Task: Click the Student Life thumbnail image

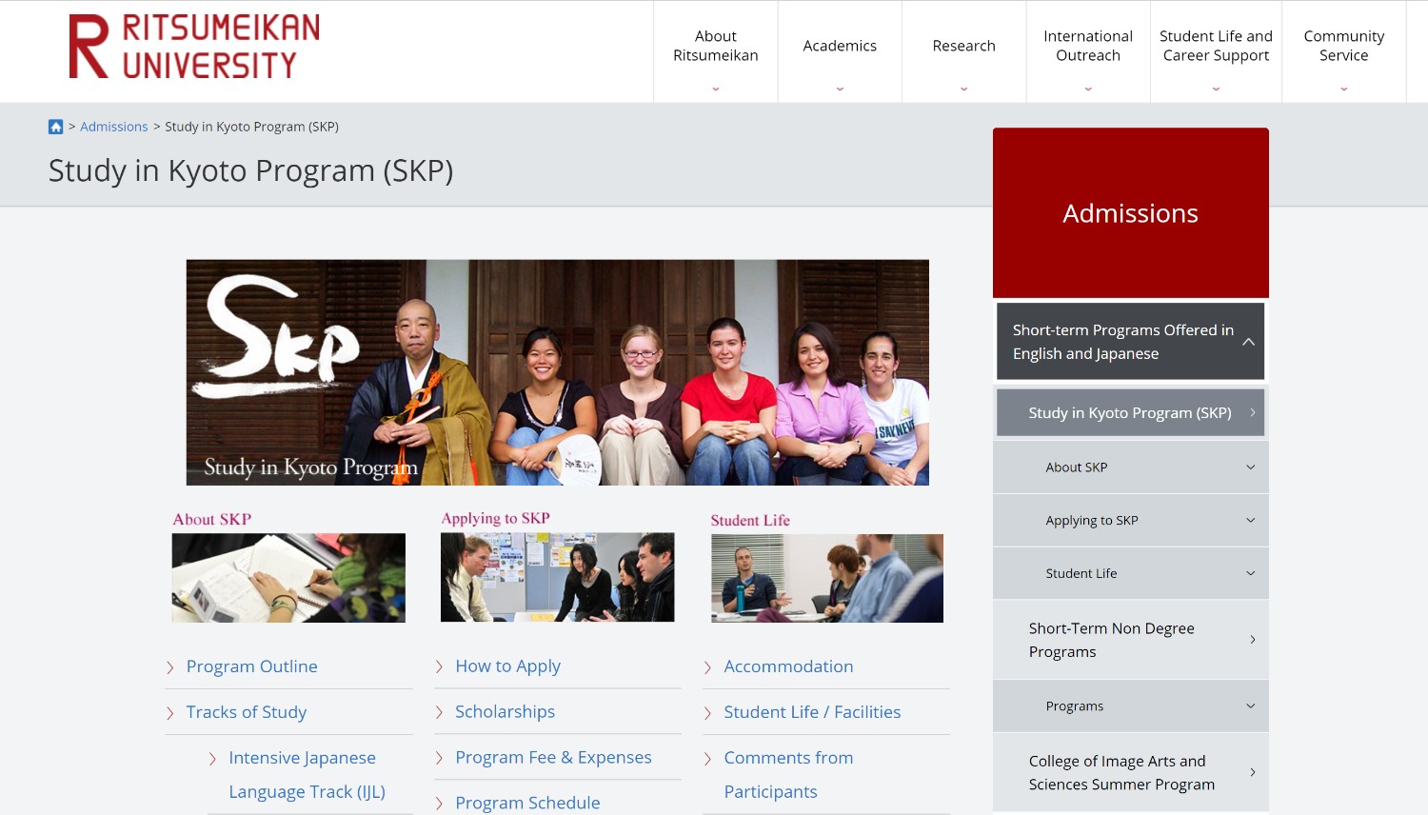Action: point(827,578)
